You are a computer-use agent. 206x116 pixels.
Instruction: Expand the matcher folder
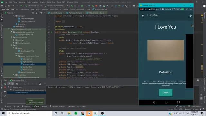pyautogui.click(x=14, y=40)
